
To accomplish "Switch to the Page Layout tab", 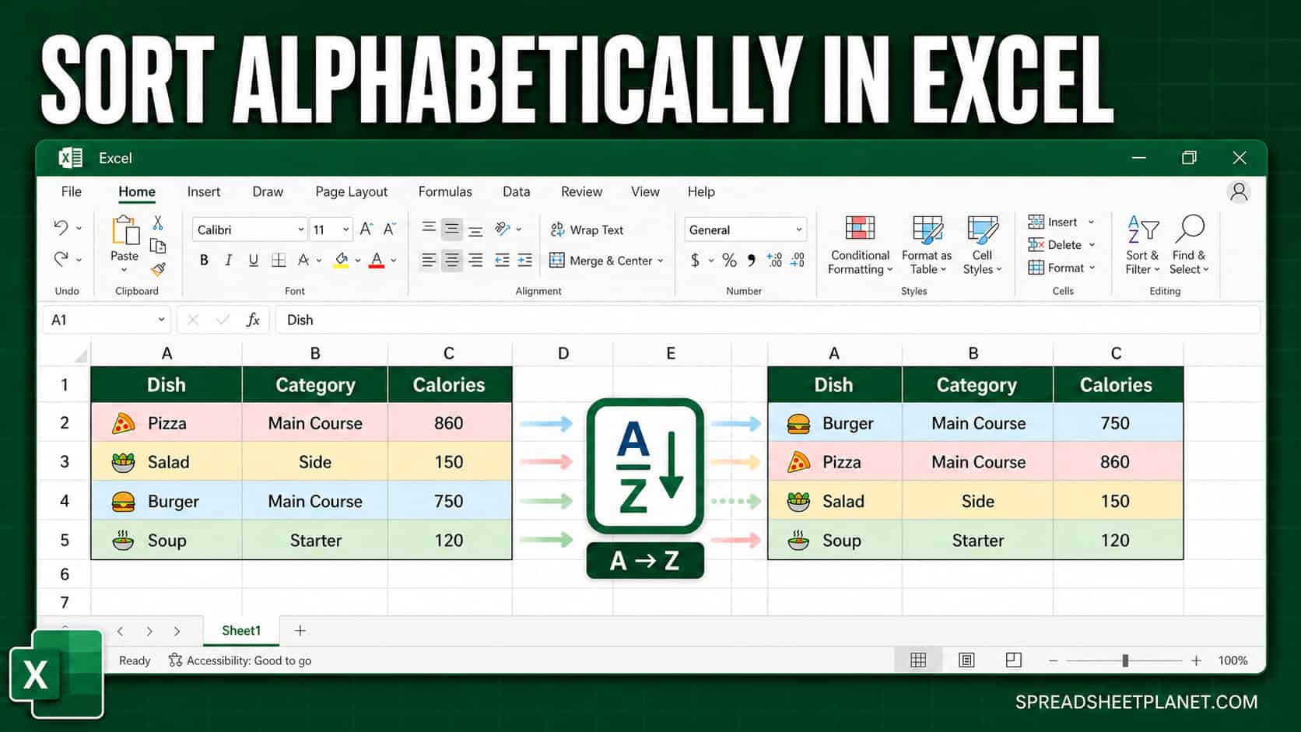I will pos(351,191).
